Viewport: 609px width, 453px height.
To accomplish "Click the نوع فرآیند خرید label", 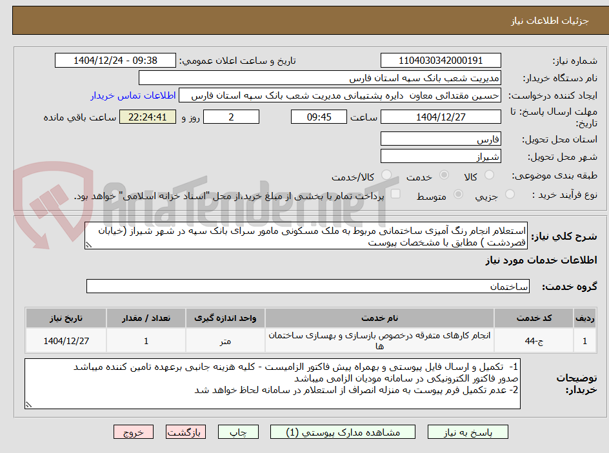I will coord(564,195).
